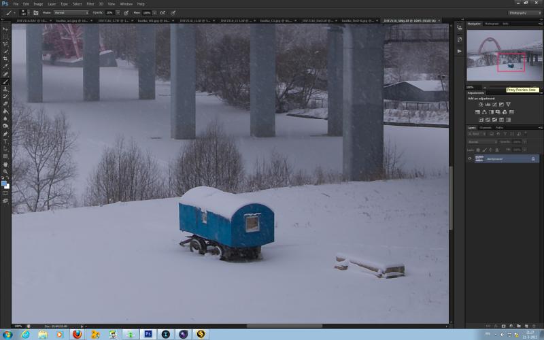
Task: Hide the Background layer with eye icon
Action: (470, 158)
